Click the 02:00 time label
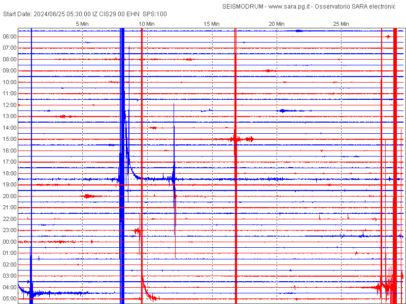406x304 pixels. click(x=10, y=264)
